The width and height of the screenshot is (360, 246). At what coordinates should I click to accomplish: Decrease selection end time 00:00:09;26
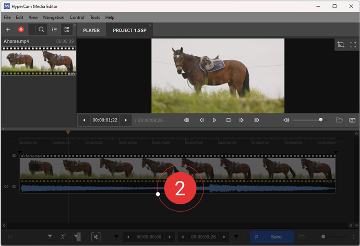[x=183, y=237]
